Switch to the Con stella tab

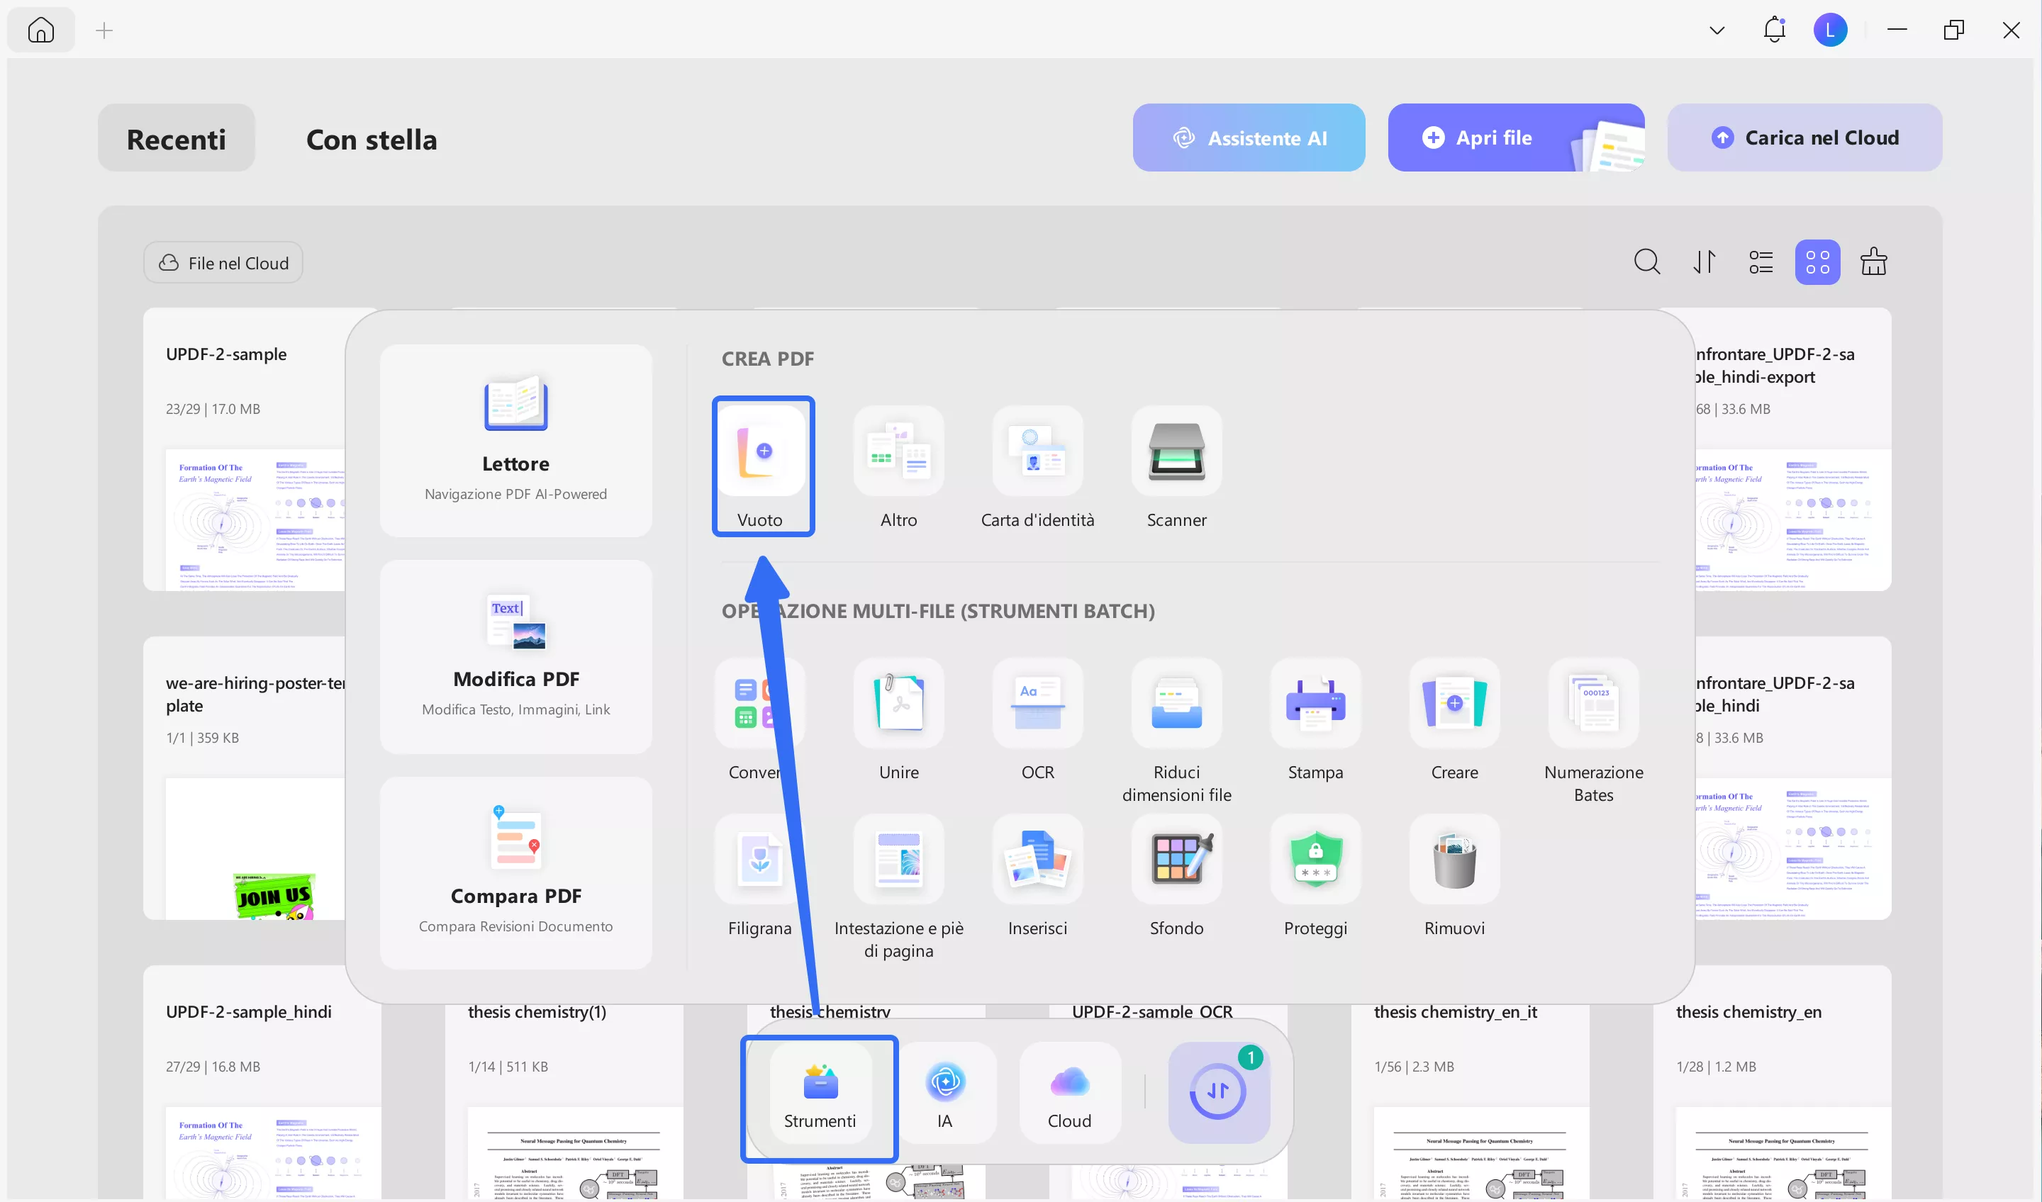pos(371,138)
